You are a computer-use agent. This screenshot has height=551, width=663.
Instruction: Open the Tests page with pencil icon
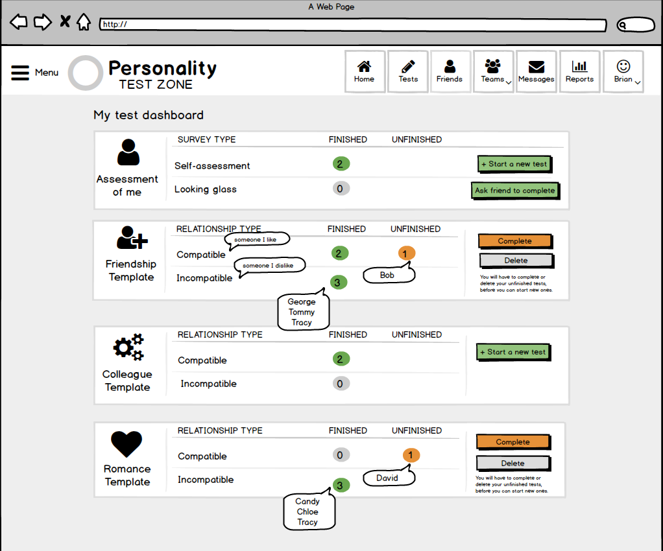(408, 71)
